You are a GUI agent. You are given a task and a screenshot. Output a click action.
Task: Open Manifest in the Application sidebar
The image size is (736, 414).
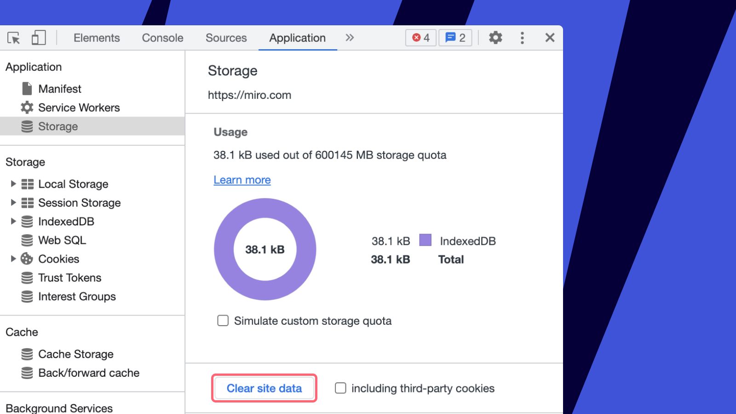coord(60,89)
